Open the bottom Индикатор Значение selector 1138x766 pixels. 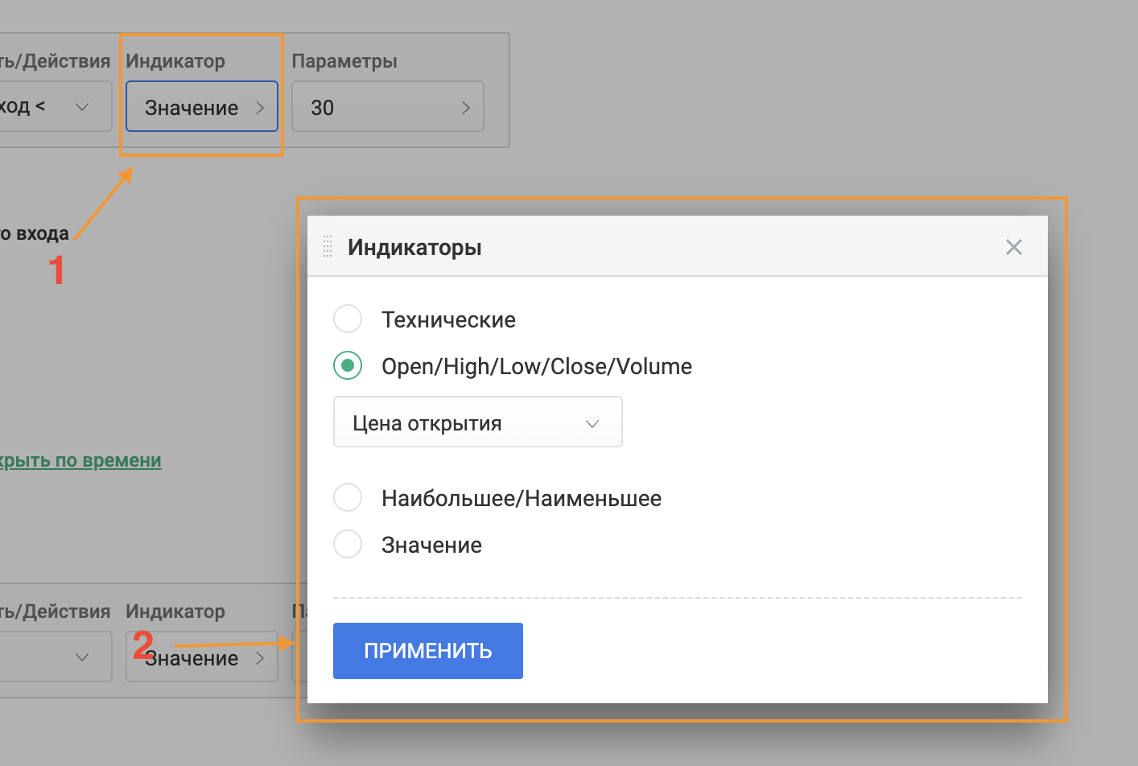201,657
